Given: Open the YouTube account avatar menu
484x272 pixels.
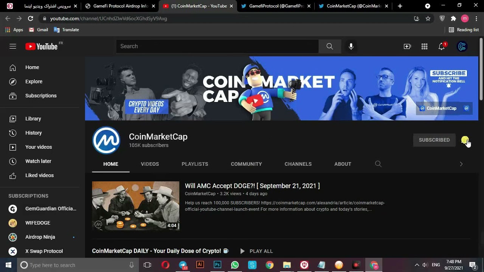Looking at the screenshot, I should tap(462, 46).
